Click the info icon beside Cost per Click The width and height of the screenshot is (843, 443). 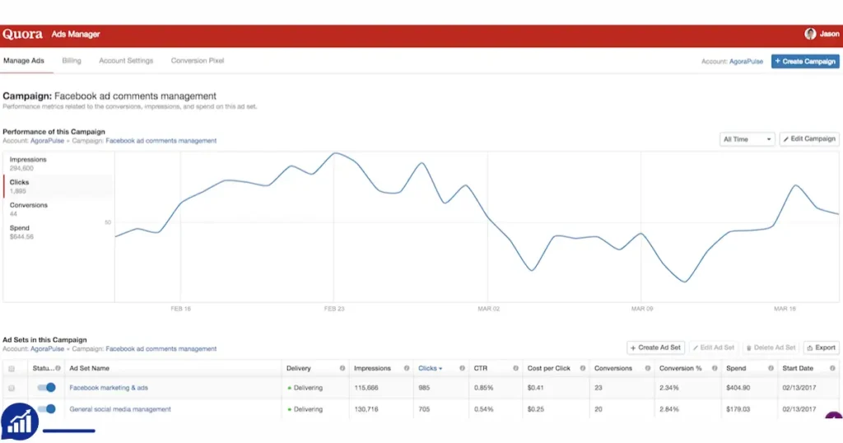(582, 368)
